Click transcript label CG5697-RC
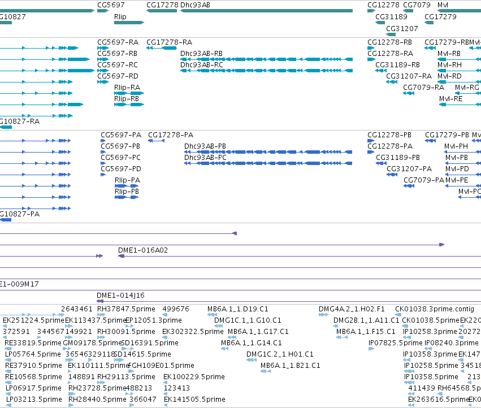This screenshot has width=481, height=408. pos(118,65)
